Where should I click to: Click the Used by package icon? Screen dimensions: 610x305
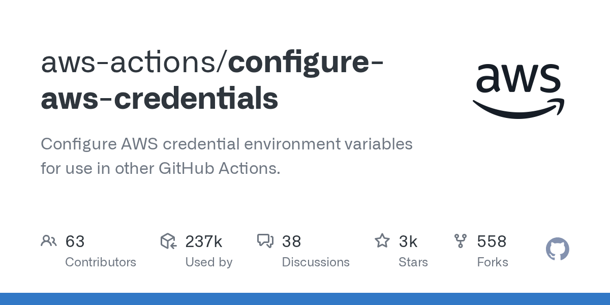click(x=168, y=241)
